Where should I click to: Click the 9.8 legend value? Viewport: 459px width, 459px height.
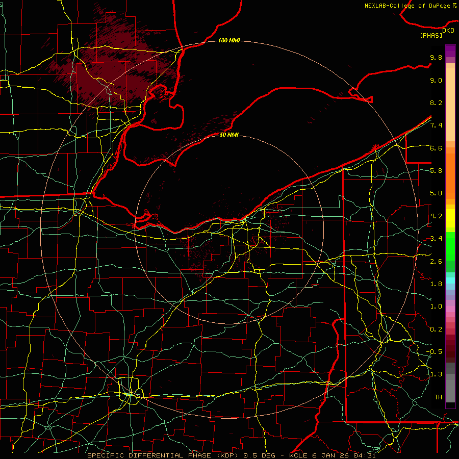point(436,57)
